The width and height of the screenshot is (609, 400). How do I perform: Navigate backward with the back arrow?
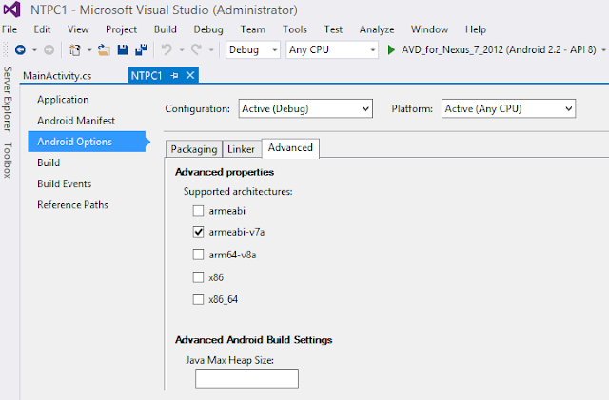tap(20, 49)
